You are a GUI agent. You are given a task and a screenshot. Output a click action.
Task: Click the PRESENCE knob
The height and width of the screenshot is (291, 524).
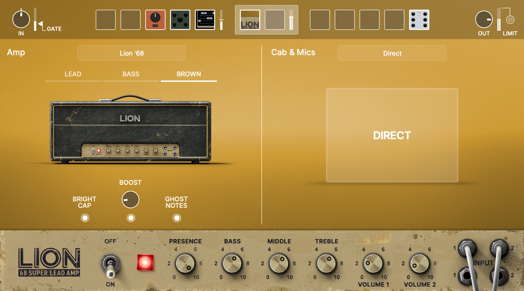click(x=185, y=263)
